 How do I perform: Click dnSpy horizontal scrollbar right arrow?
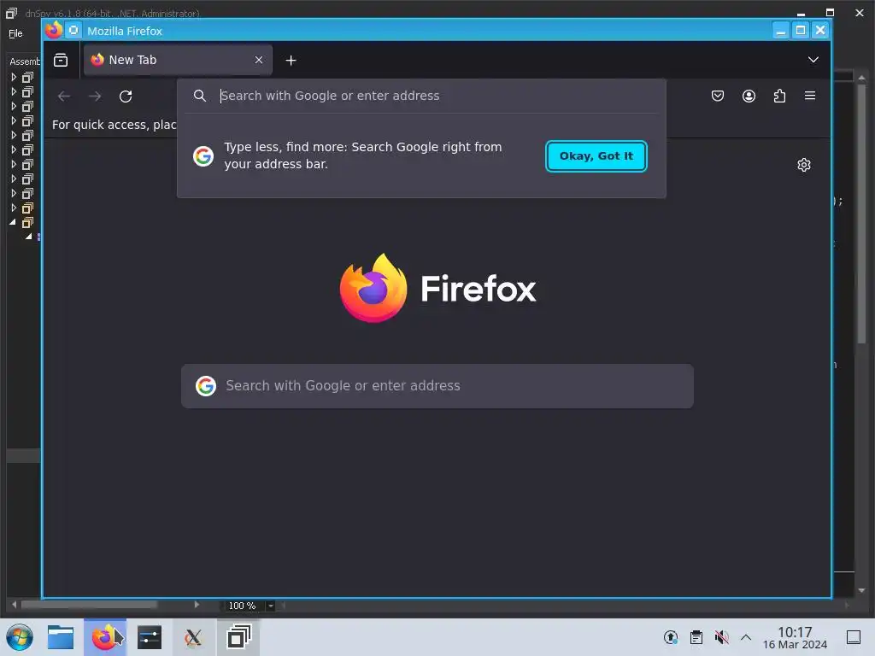click(x=197, y=605)
